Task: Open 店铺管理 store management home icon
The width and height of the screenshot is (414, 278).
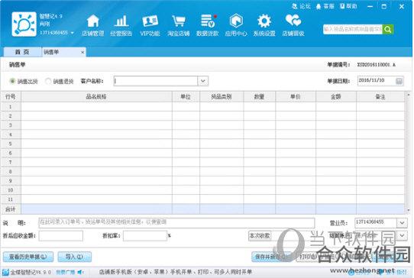Action: point(92,25)
